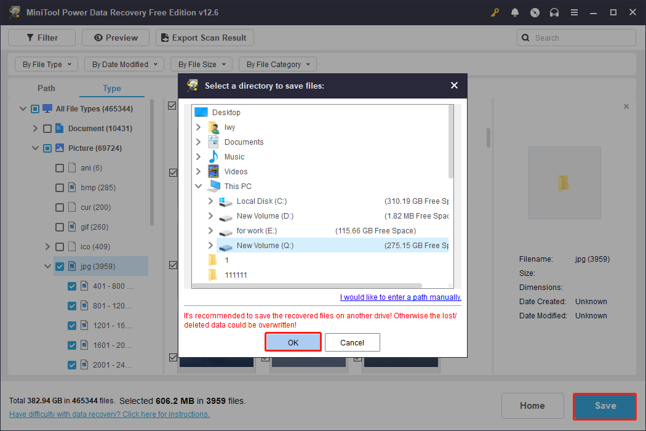The width and height of the screenshot is (646, 431).
Task: Expand the Local Disk (C:) drive
Action: click(210, 201)
